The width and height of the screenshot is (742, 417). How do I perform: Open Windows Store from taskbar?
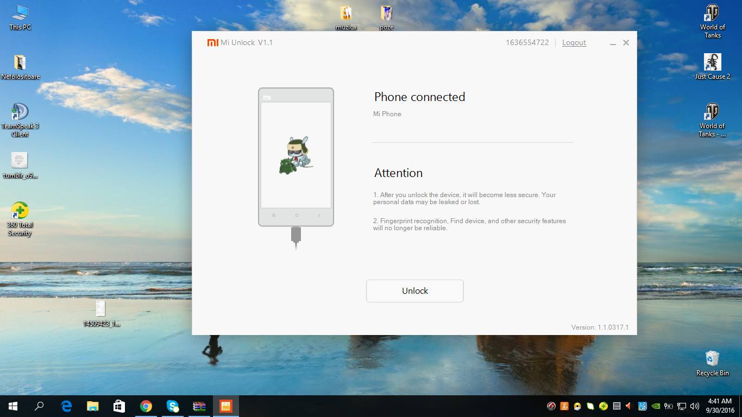click(x=119, y=406)
